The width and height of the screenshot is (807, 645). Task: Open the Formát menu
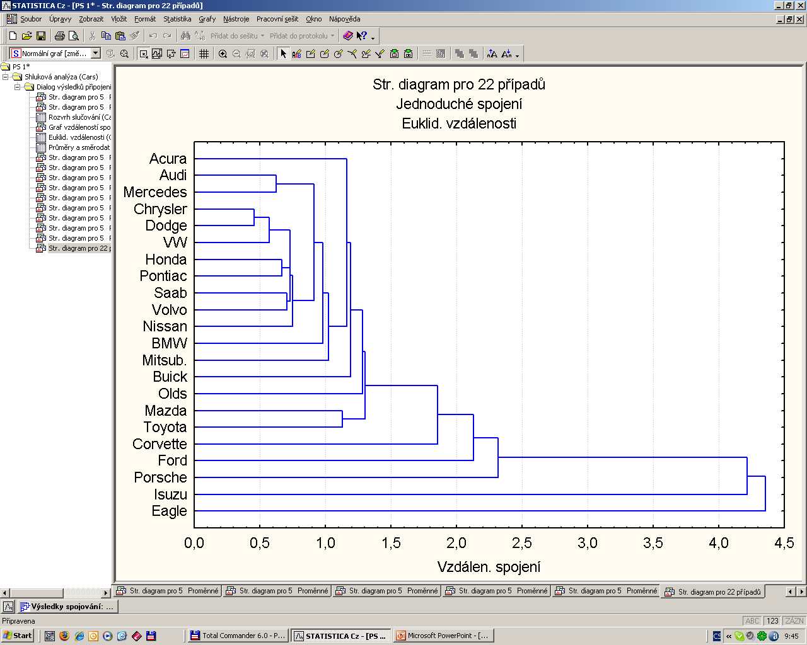pos(145,19)
